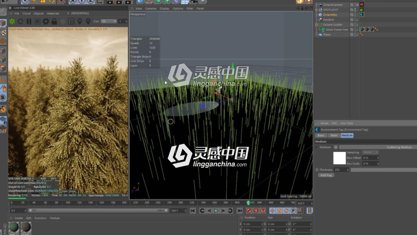Toggle the Octane Scatter enable checkmark
Screen dimensions: 417x235
pos(357,25)
